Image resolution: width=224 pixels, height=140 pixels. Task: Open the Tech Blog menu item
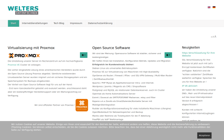59,23
